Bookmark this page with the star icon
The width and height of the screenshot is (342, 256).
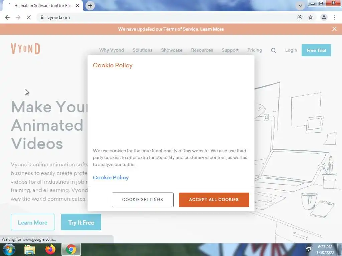click(x=311, y=17)
